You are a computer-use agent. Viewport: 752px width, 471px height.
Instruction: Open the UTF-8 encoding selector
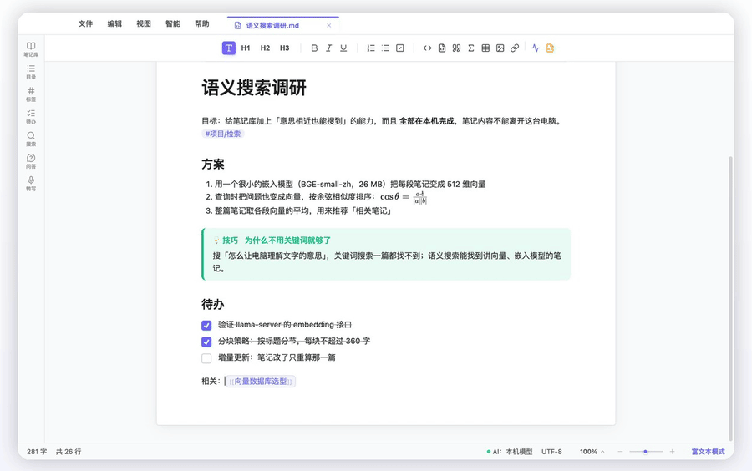(x=551, y=451)
